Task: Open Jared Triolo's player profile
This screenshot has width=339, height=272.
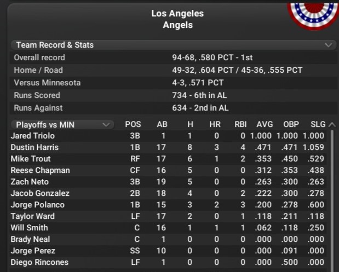Action: (x=32, y=136)
